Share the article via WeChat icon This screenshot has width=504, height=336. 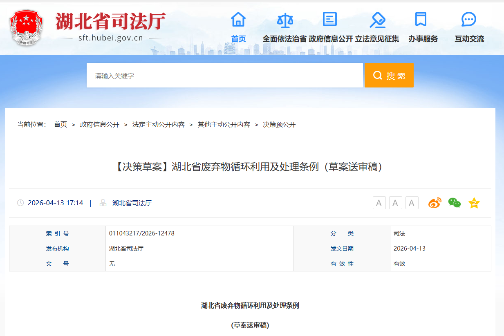pos(455,203)
